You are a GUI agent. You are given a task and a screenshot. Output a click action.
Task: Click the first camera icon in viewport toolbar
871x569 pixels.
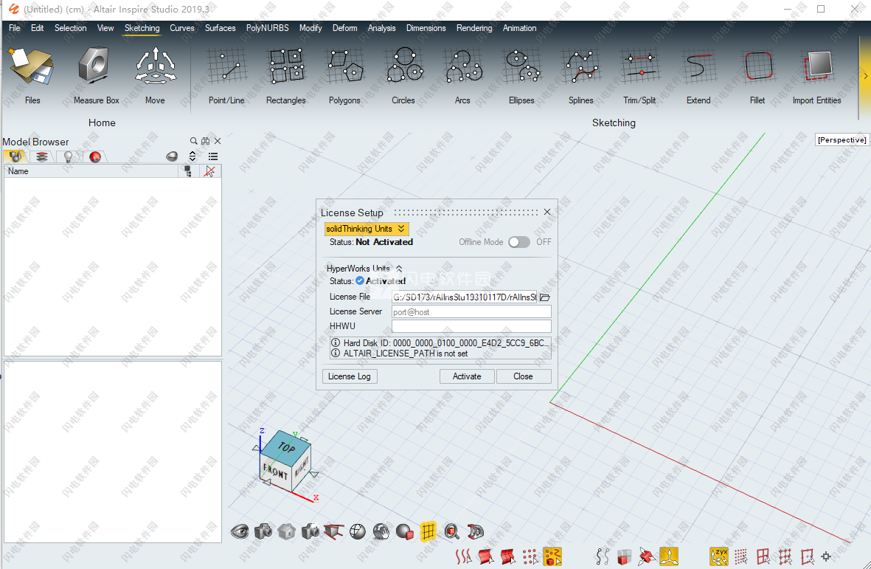point(263,532)
